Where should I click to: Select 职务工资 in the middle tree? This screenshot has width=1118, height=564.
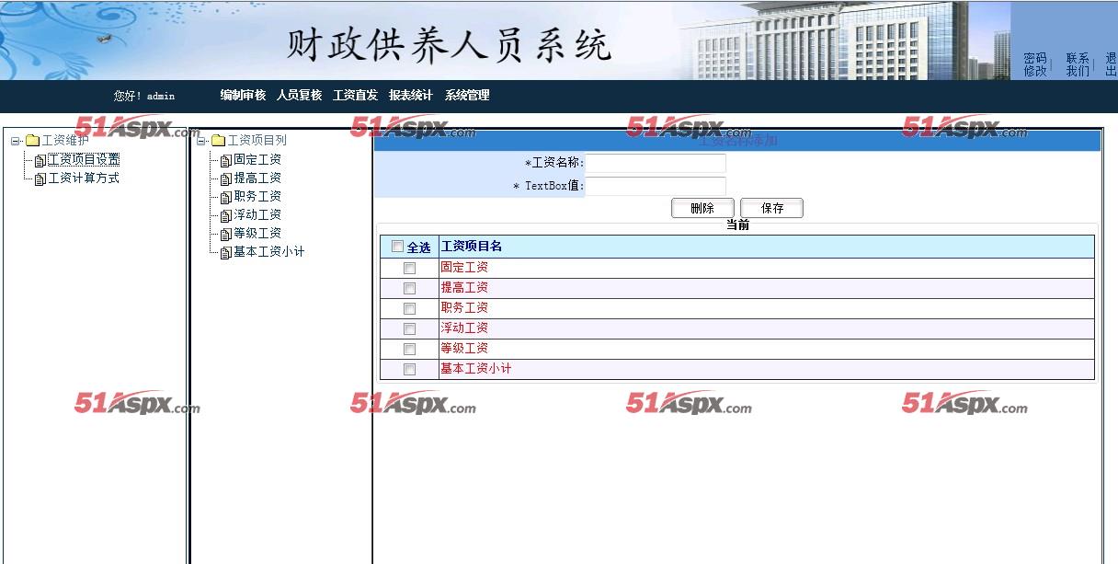(257, 197)
